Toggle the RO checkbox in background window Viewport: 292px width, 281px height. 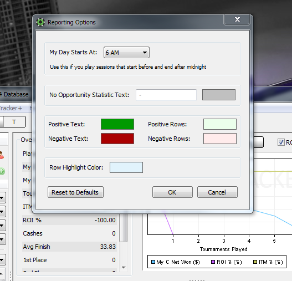click(x=281, y=142)
